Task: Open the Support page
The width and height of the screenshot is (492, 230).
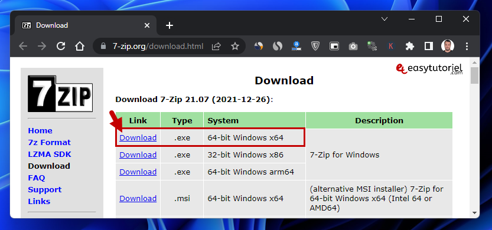Action: tap(44, 190)
